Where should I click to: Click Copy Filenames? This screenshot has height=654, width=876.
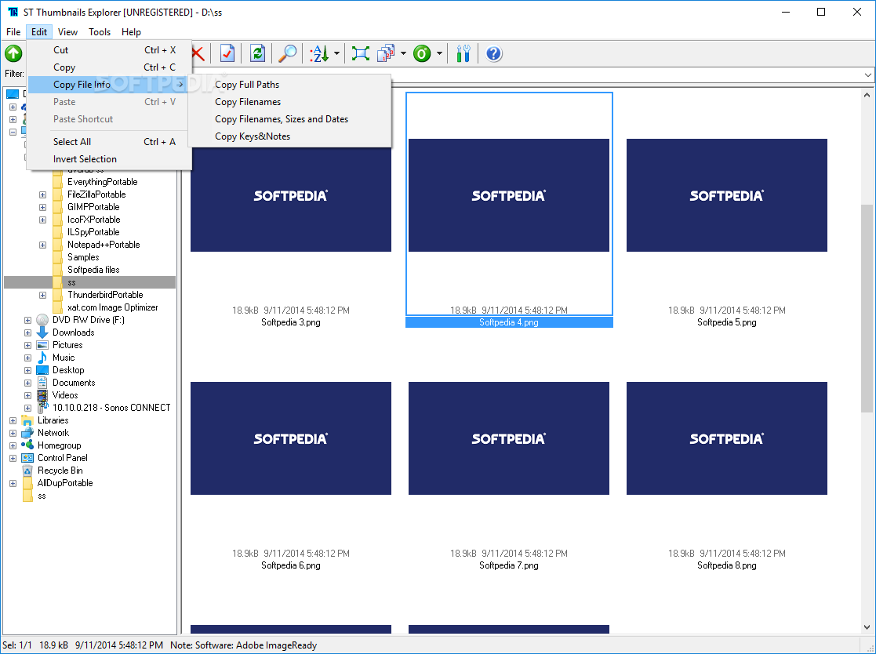pyautogui.click(x=289, y=102)
